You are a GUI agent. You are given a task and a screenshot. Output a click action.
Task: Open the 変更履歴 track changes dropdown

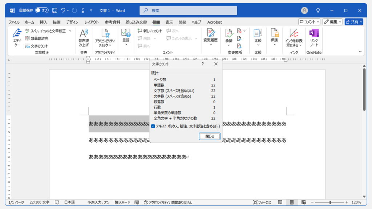pyautogui.click(x=211, y=38)
